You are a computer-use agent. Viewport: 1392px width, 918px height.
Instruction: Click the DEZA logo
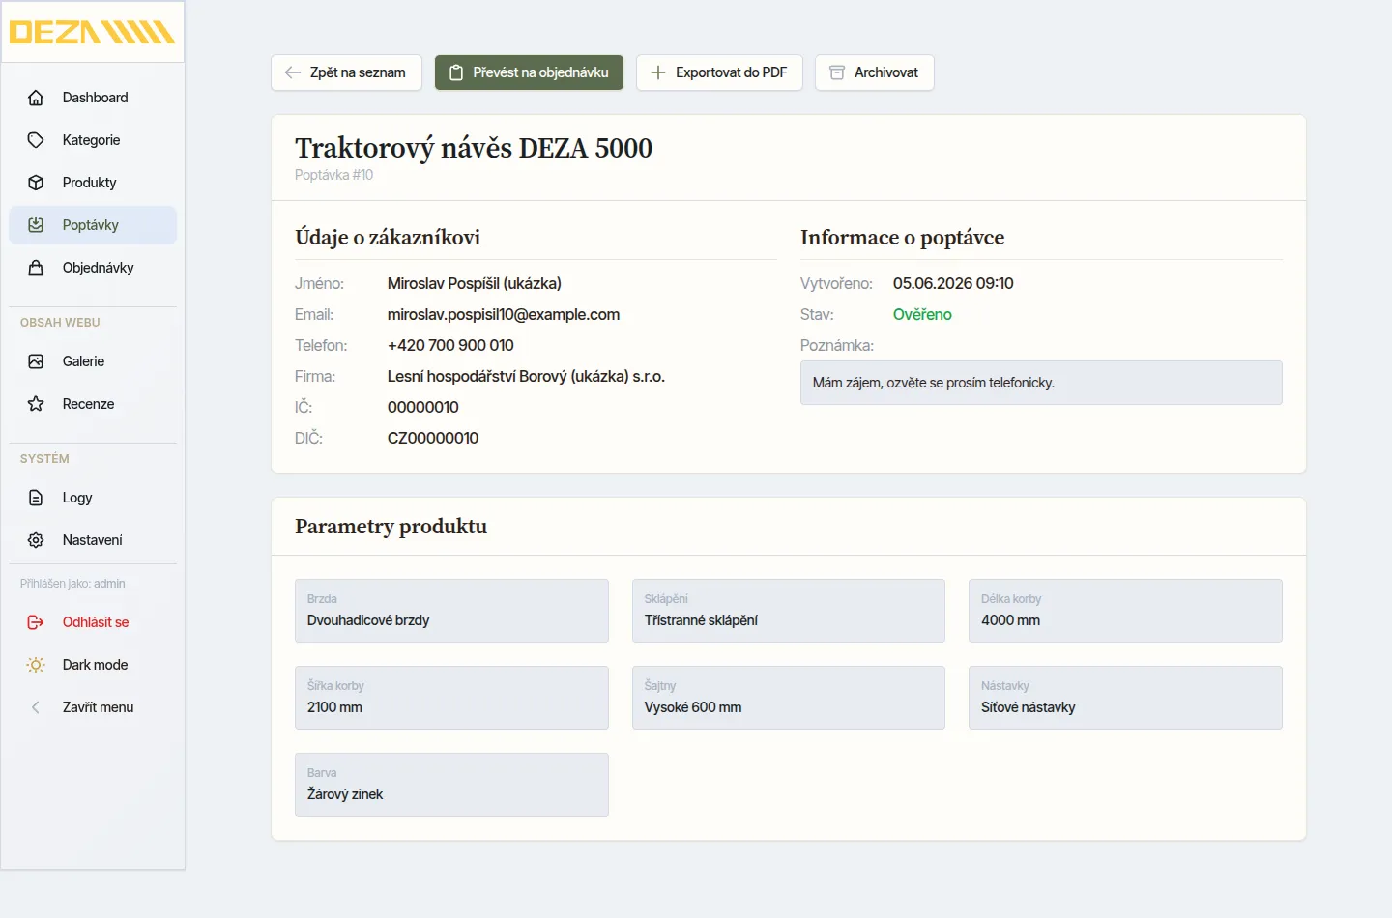tap(92, 32)
